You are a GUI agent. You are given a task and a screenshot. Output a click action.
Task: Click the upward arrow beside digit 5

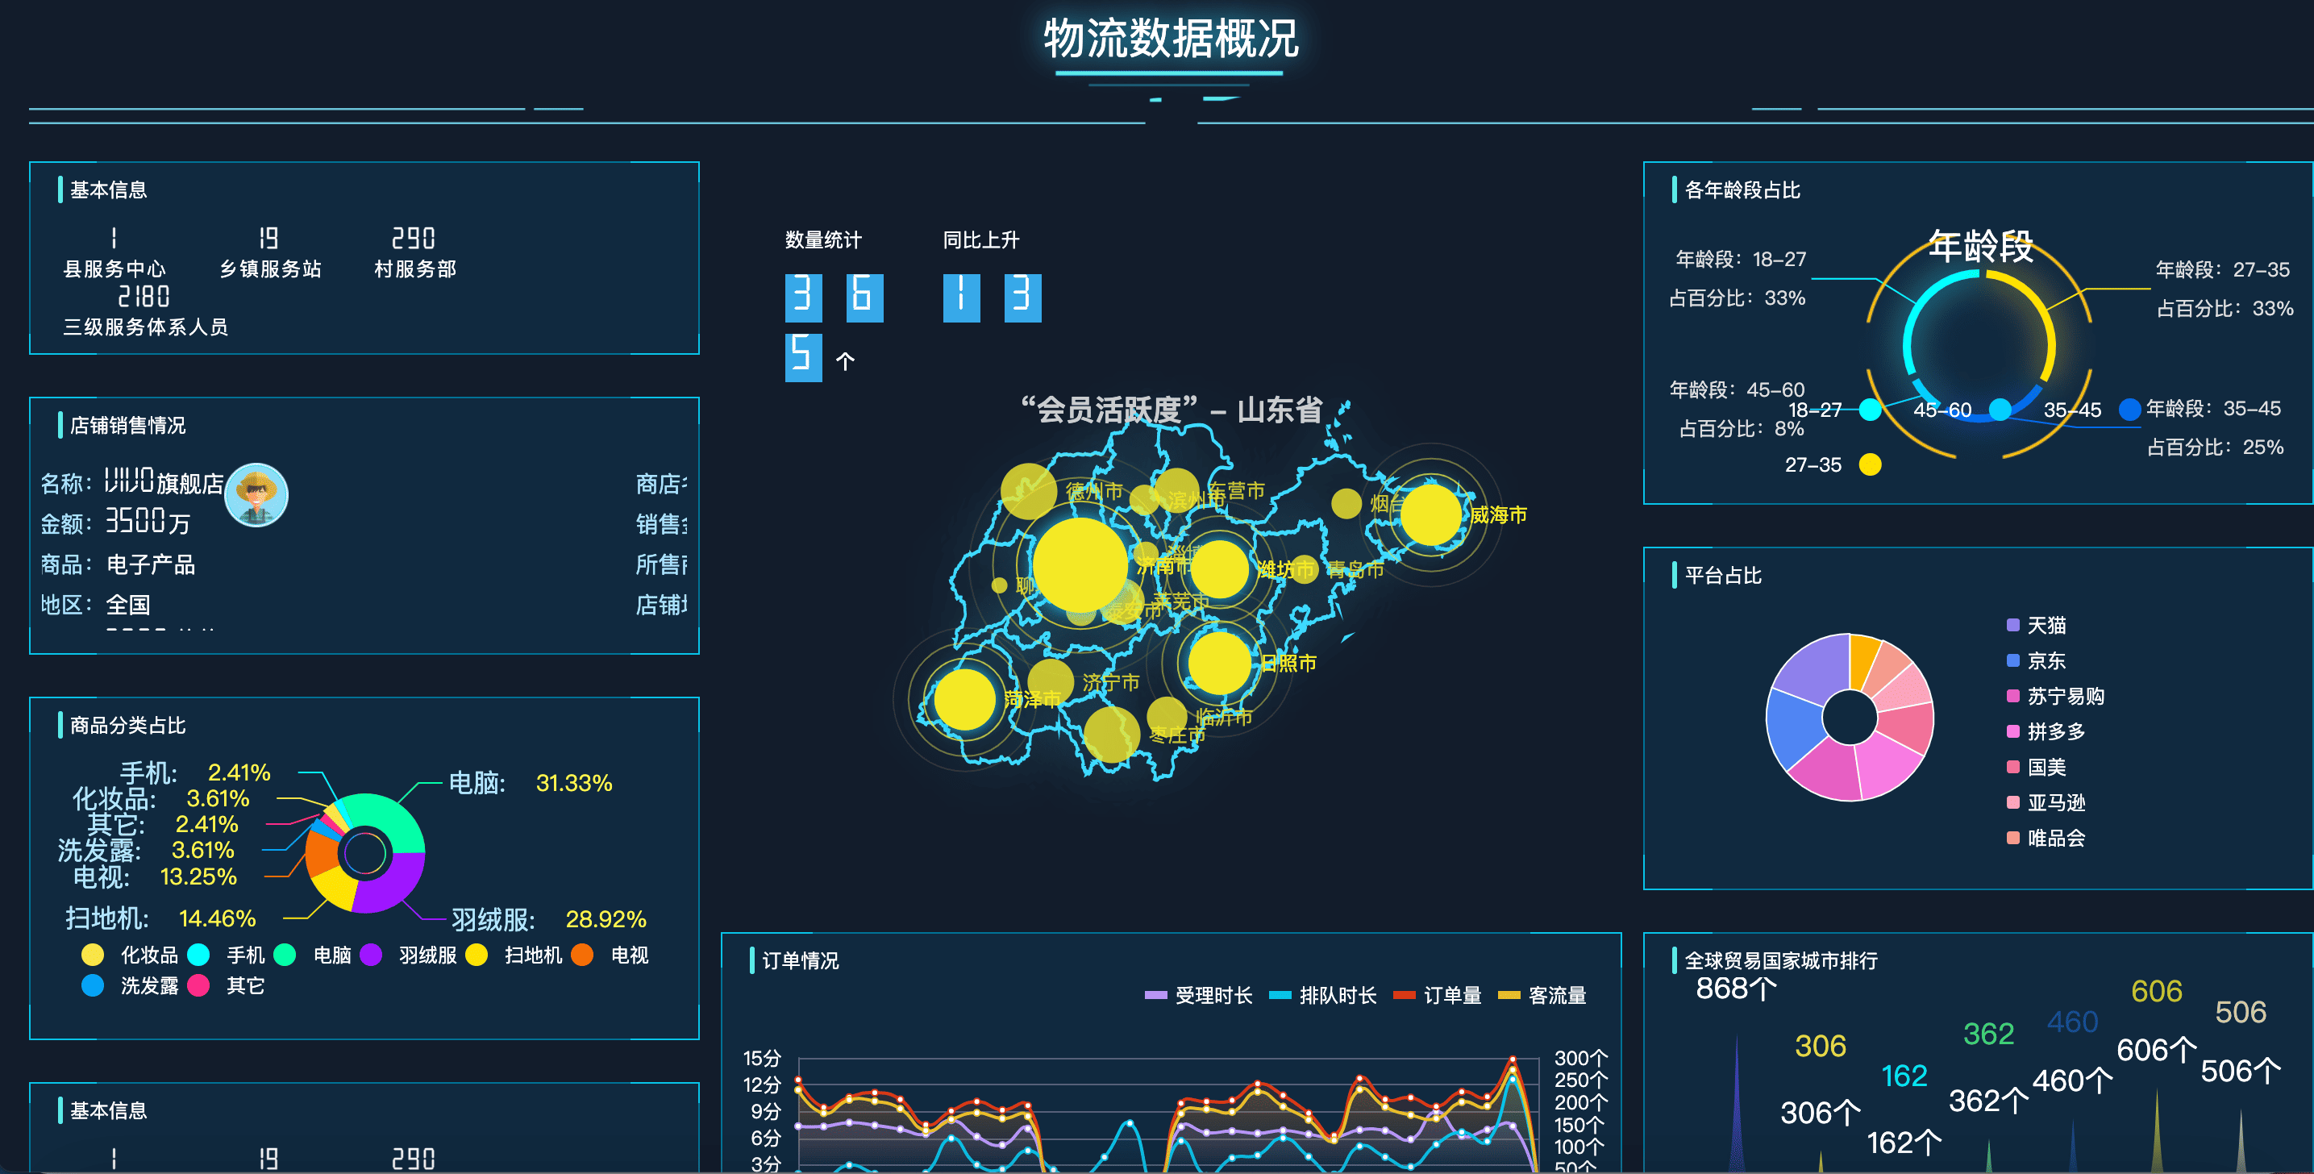coord(844,361)
